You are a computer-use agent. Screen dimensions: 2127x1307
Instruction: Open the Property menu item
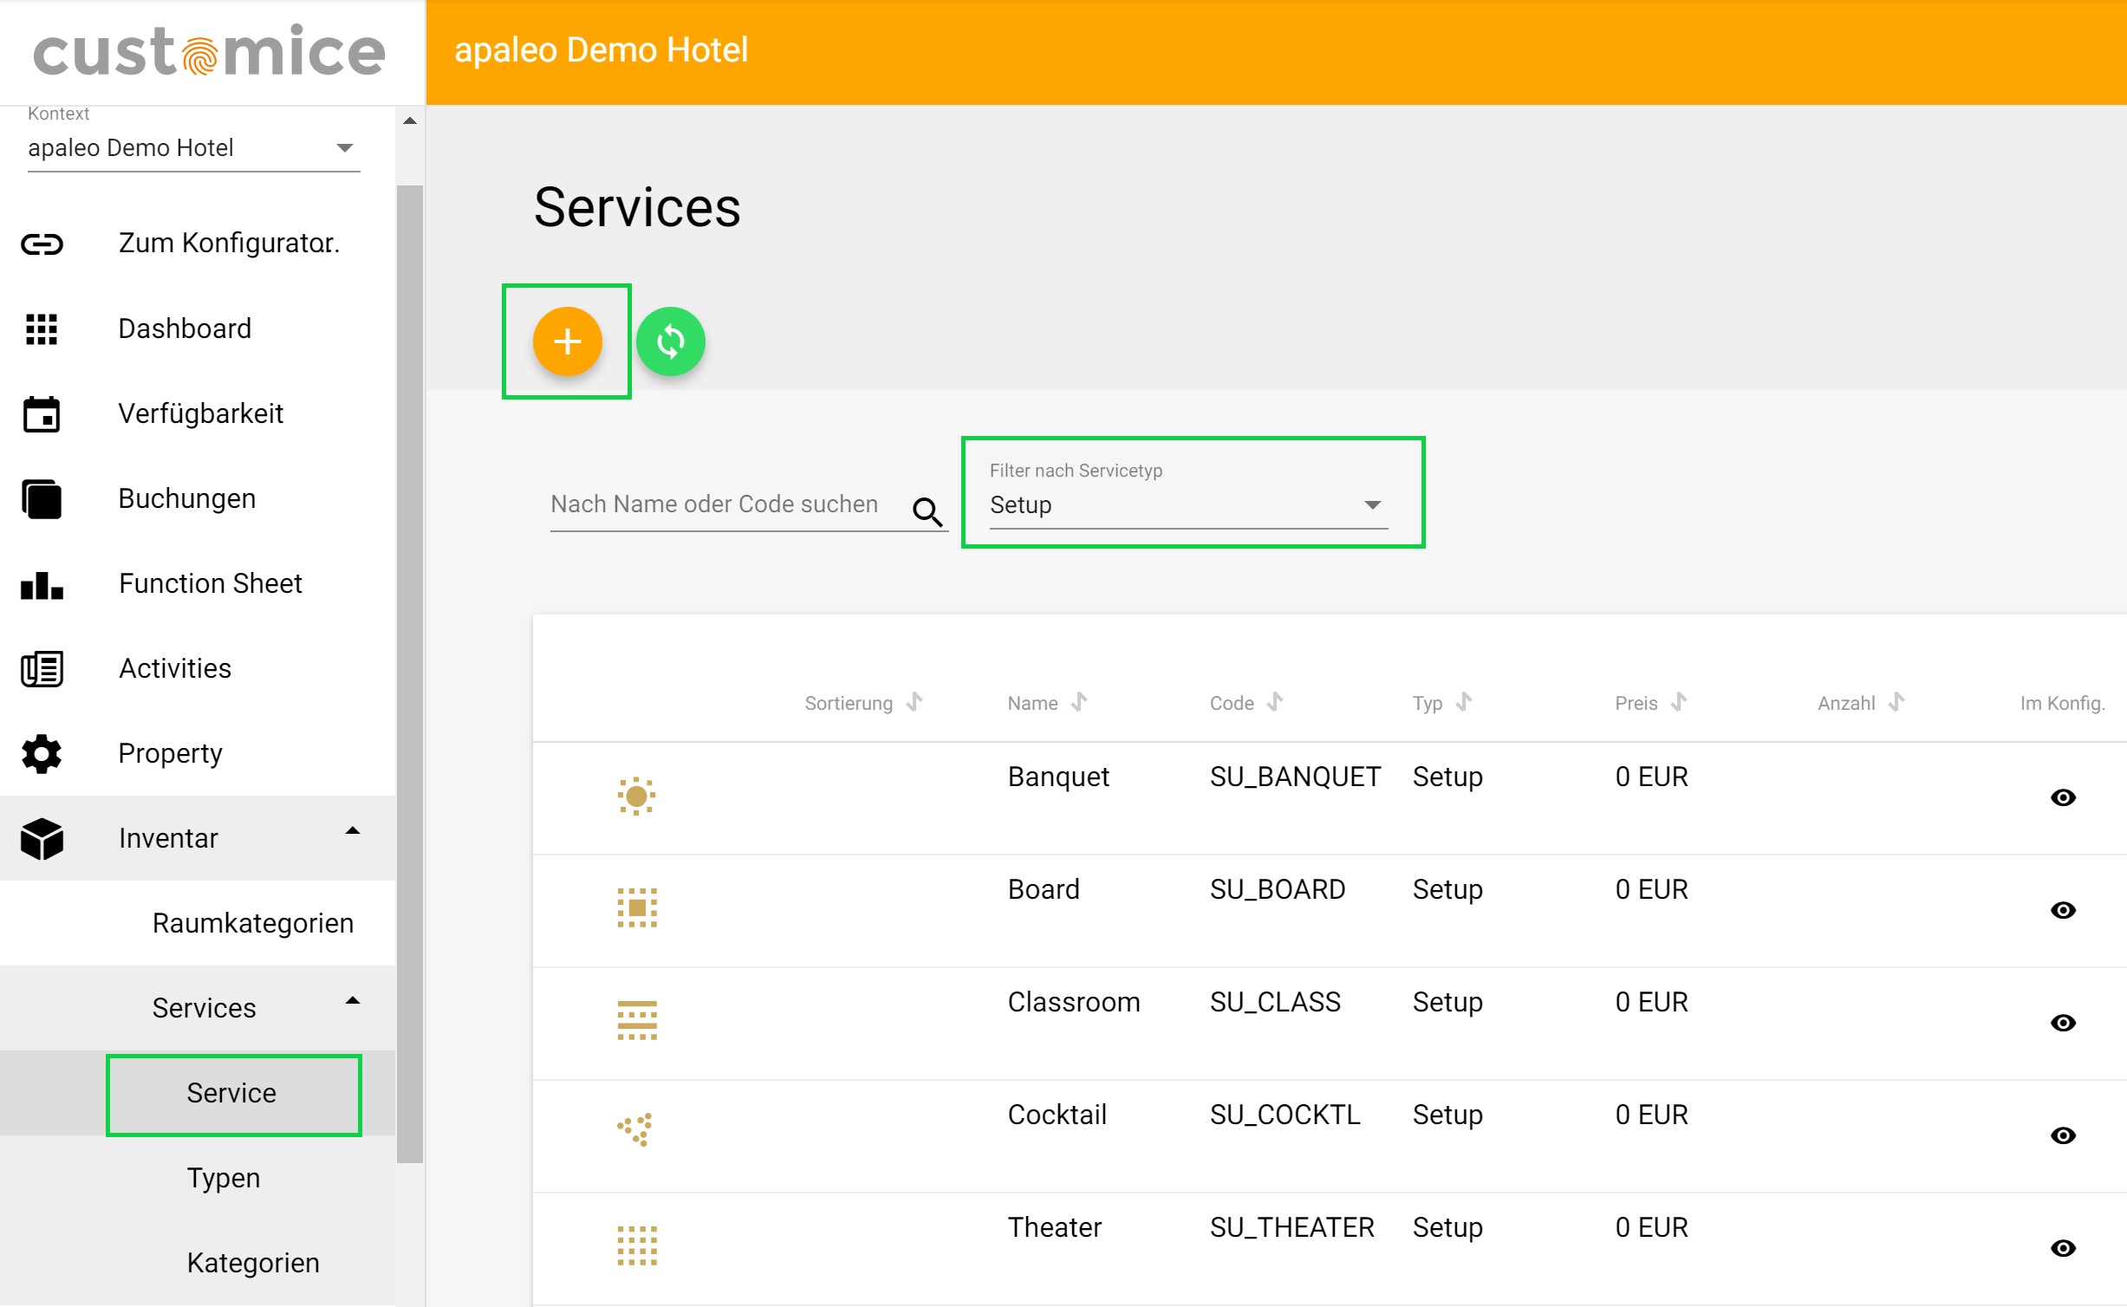(198, 753)
